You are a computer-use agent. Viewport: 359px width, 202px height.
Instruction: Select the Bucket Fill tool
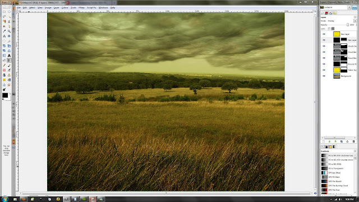4,61
